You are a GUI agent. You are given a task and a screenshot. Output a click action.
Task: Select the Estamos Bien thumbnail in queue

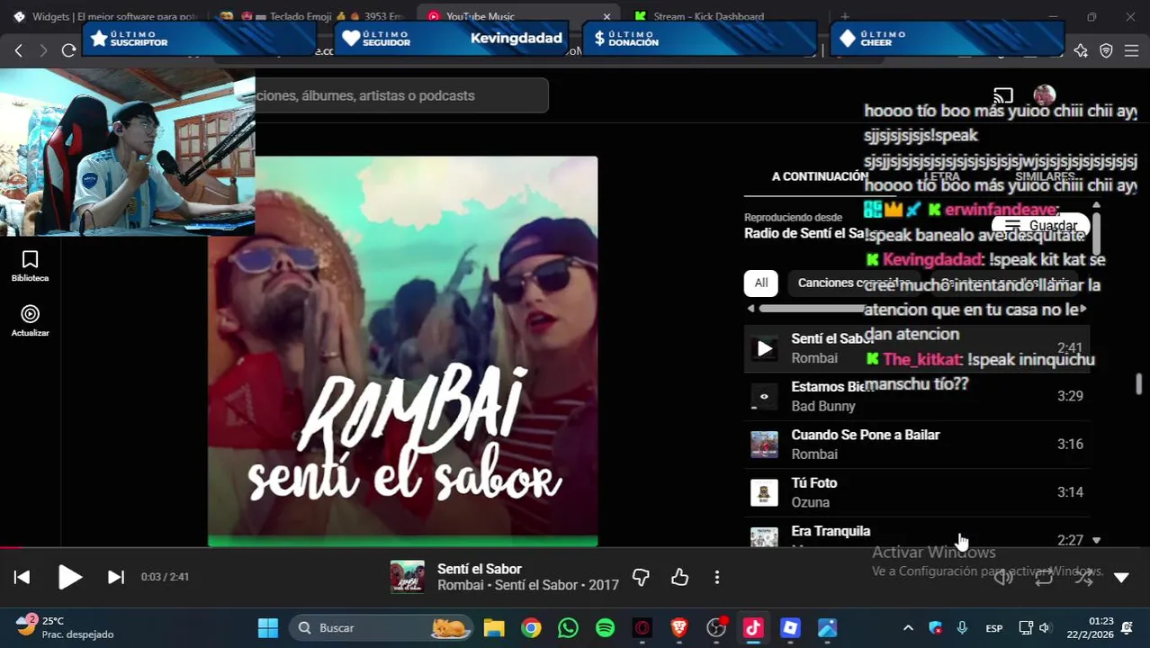[764, 396]
